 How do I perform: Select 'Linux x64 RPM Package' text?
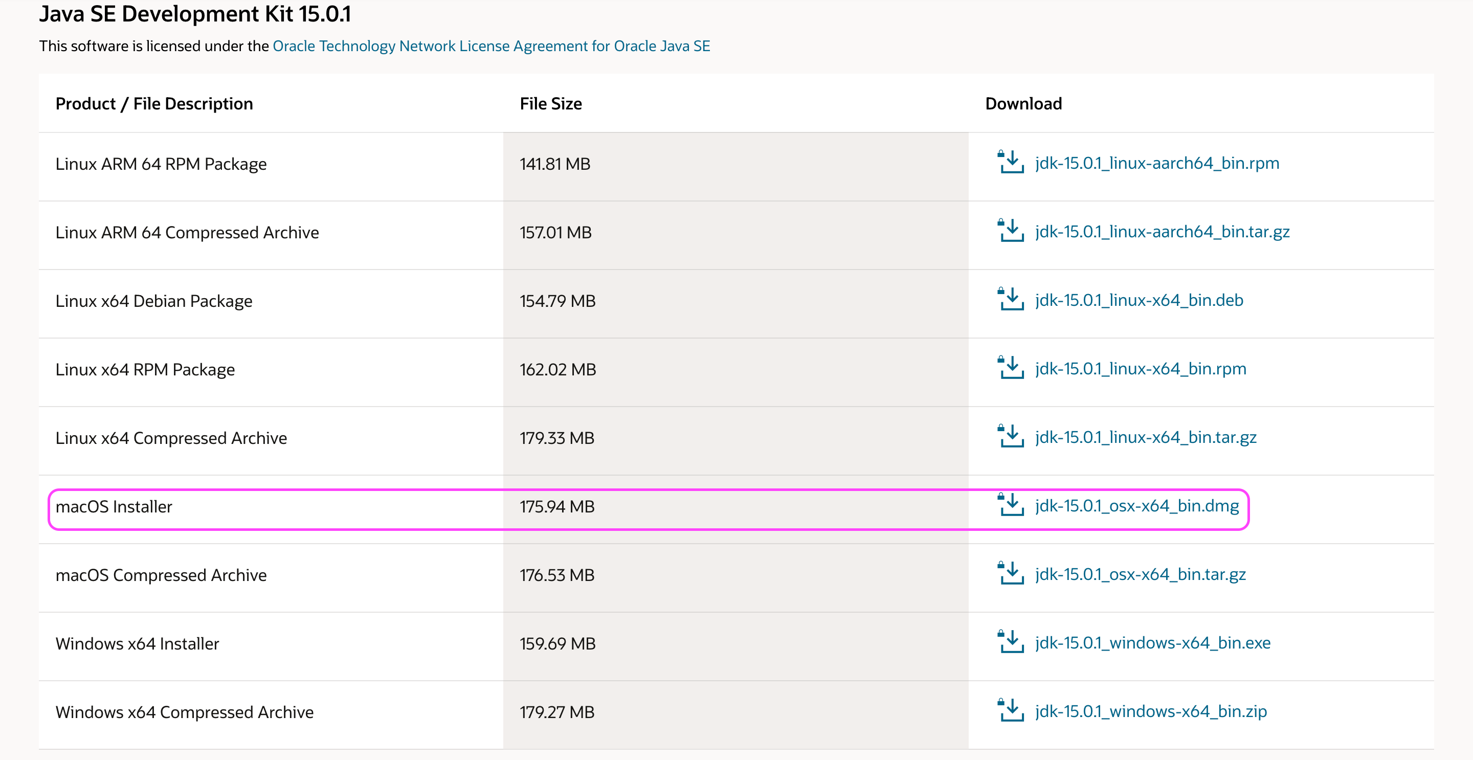coord(145,370)
